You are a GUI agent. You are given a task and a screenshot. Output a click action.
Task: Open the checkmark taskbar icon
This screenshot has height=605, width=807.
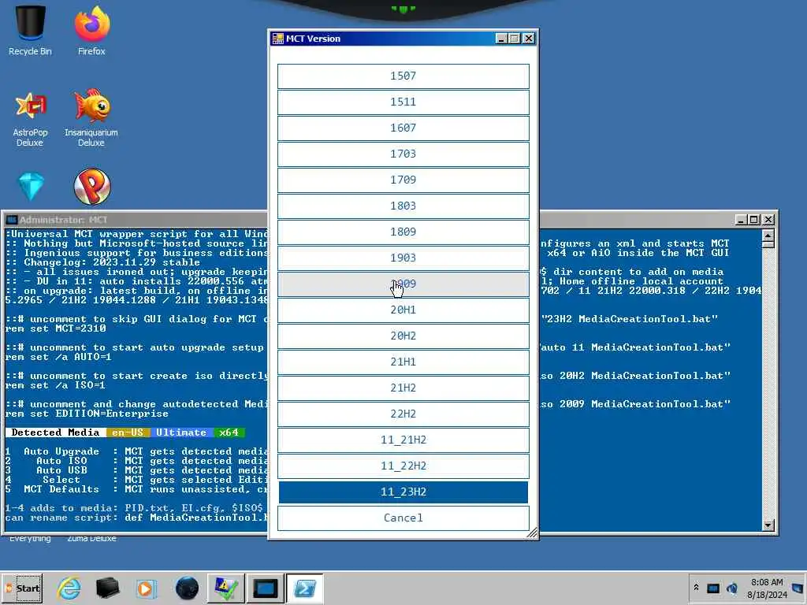coord(225,588)
